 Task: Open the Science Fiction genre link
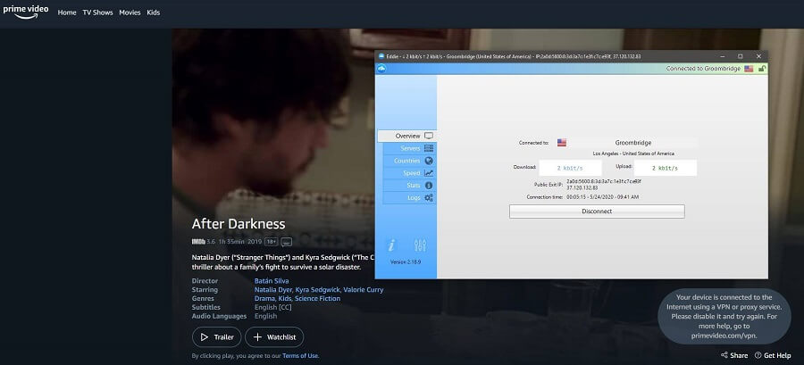(x=317, y=298)
